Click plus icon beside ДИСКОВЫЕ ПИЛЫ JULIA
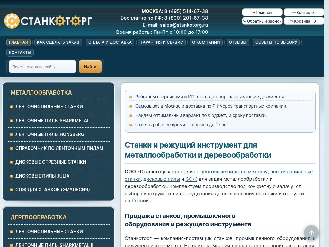 [x=11, y=176]
